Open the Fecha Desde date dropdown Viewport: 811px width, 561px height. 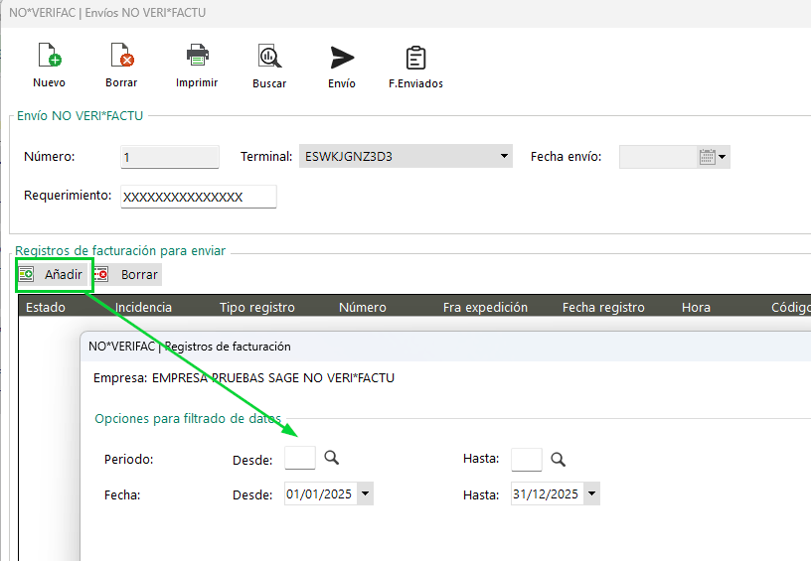pyautogui.click(x=365, y=493)
